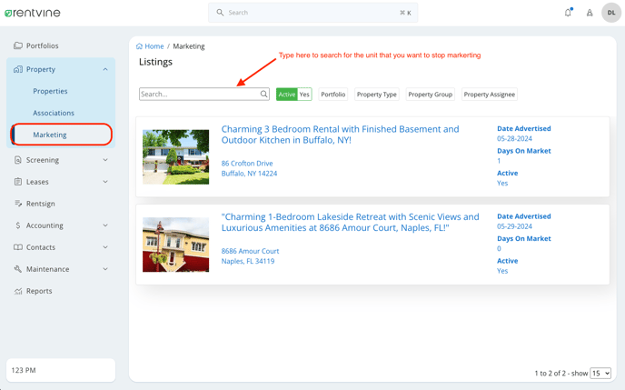625x390 pixels.
Task: Focus the top global Search bar
Action: pyautogui.click(x=312, y=13)
